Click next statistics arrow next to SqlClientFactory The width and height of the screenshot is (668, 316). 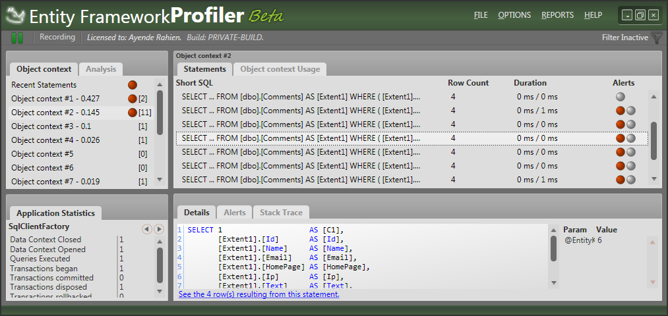click(158, 229)
